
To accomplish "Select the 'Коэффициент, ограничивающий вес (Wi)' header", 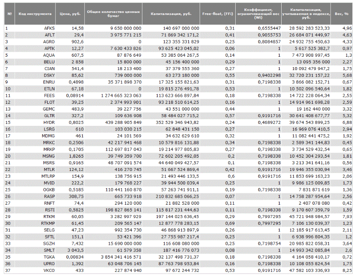I will tap(259, 14).
